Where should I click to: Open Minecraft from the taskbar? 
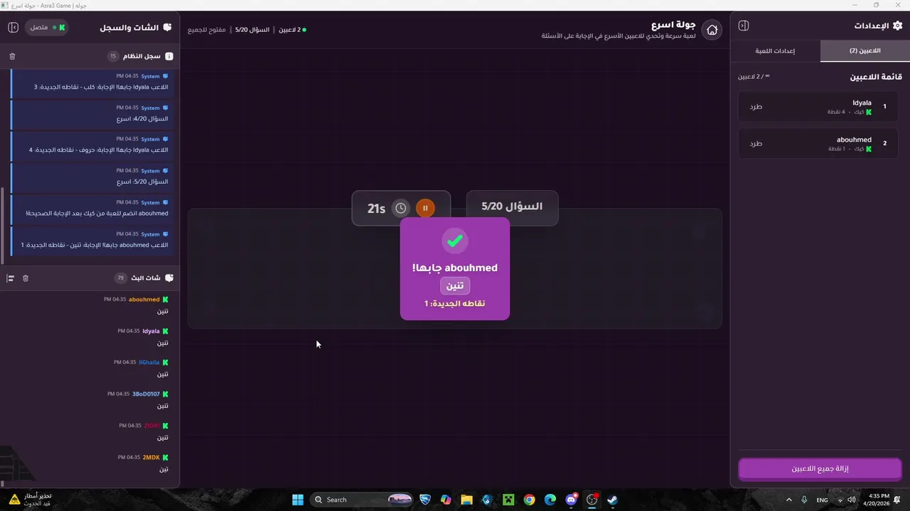pos(508,500)
